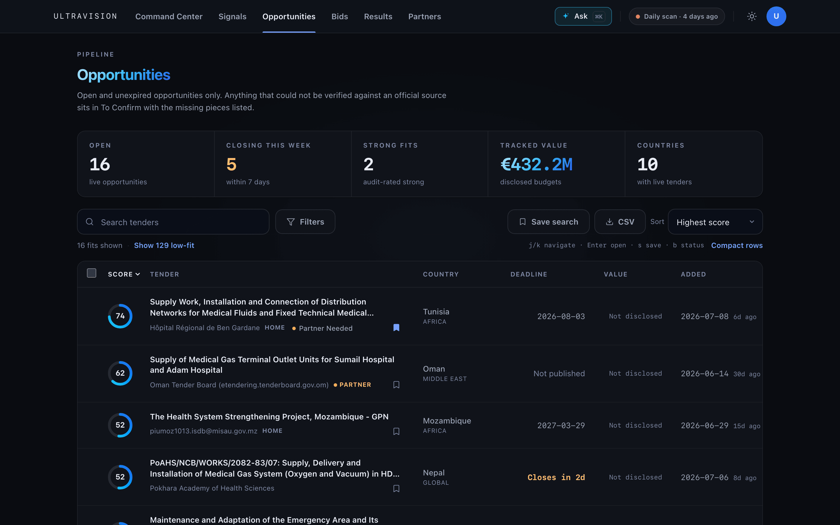Screen dimensions: 840x525
Task: Switch to the Bids tab
Action: point(339,16)
